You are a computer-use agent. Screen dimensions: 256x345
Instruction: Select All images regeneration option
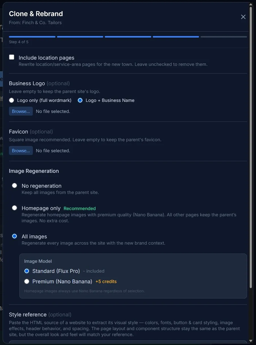[15, 236]
